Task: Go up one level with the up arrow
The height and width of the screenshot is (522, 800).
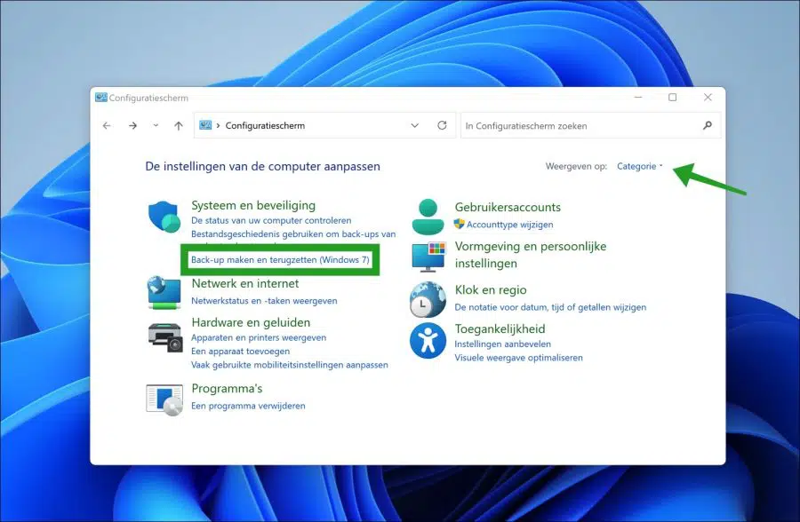Action: point(179,125)
